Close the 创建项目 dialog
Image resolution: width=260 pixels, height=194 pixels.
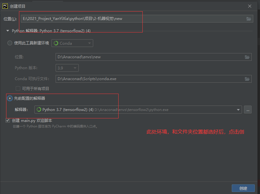point(249,6)
